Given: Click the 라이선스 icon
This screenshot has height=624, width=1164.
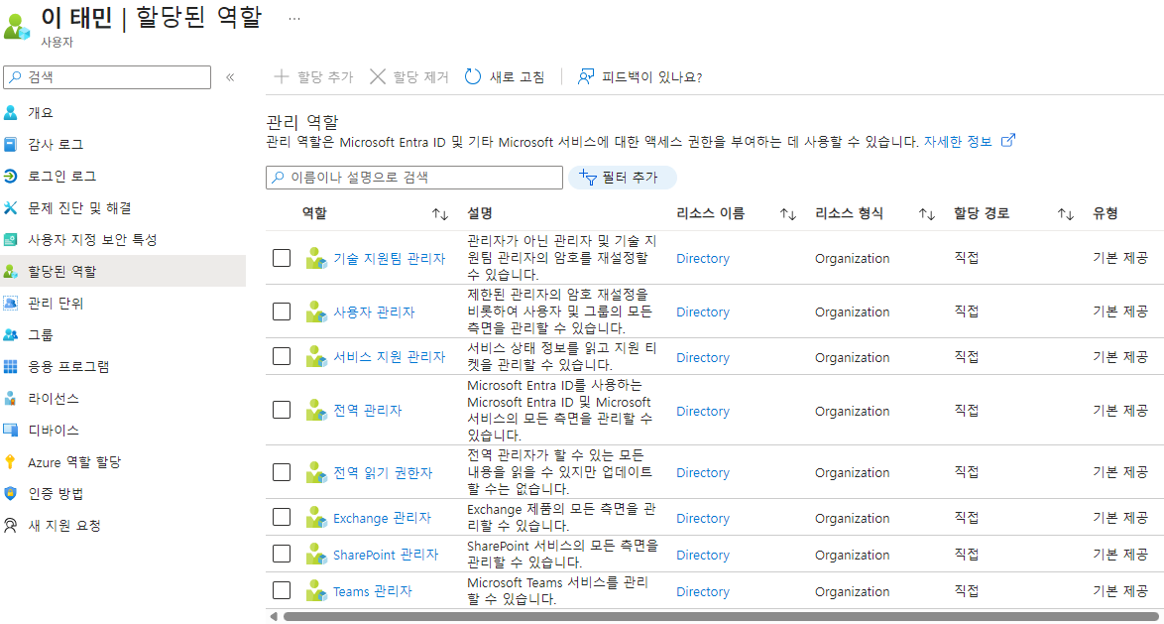Looking at the screenshot, I should pos(10,398).
